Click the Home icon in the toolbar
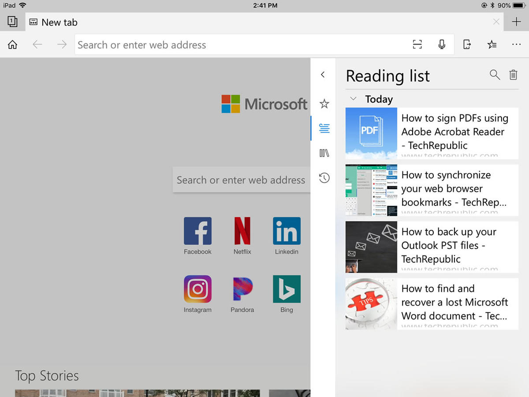This screenshot has width=529, height=397. (x=12, y=44)
